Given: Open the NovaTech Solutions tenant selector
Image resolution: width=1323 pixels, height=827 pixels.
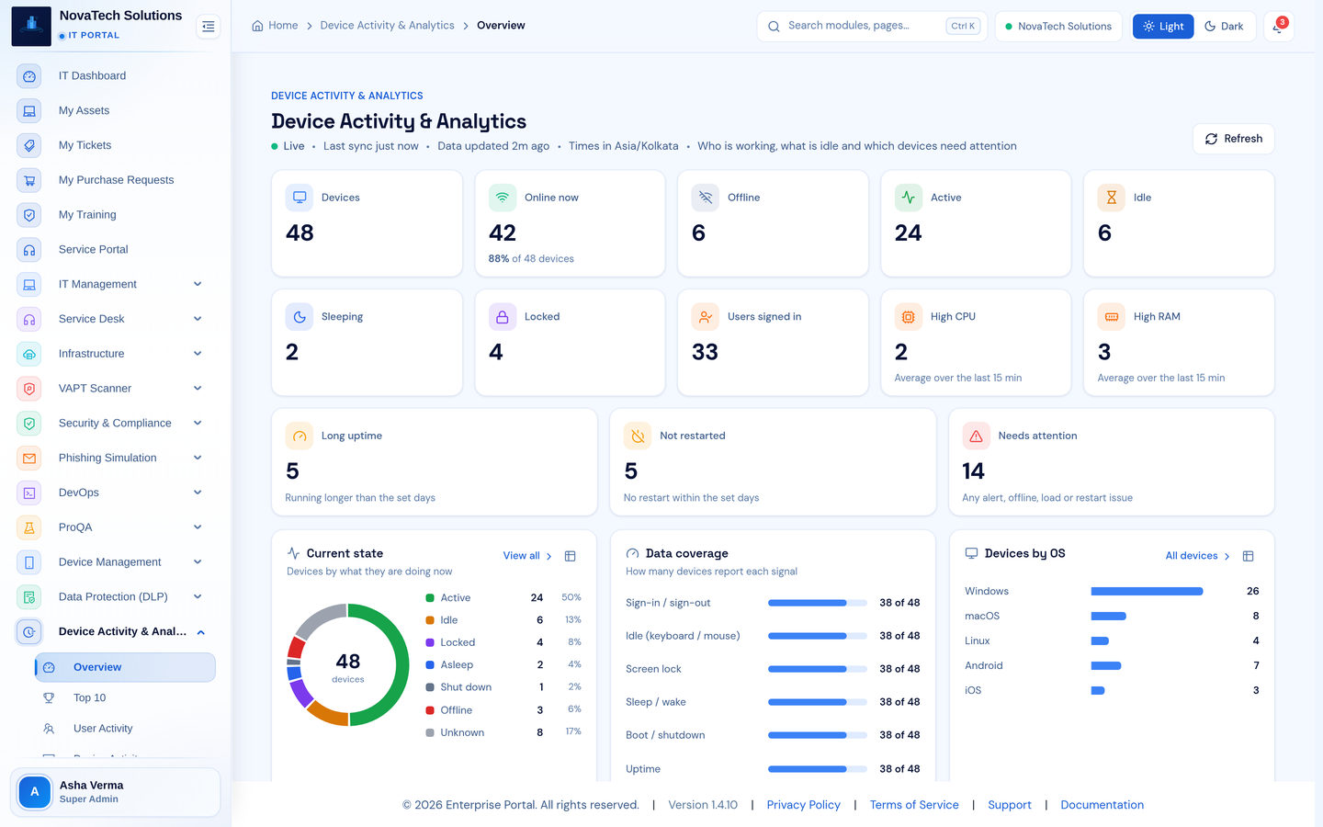Looking at the screenshot, I should click(1058, 27).
